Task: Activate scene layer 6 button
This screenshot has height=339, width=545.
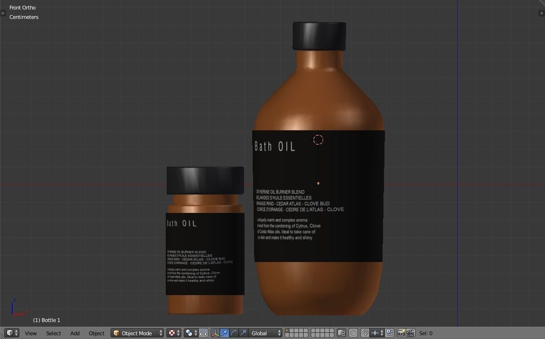Action: 314,331
